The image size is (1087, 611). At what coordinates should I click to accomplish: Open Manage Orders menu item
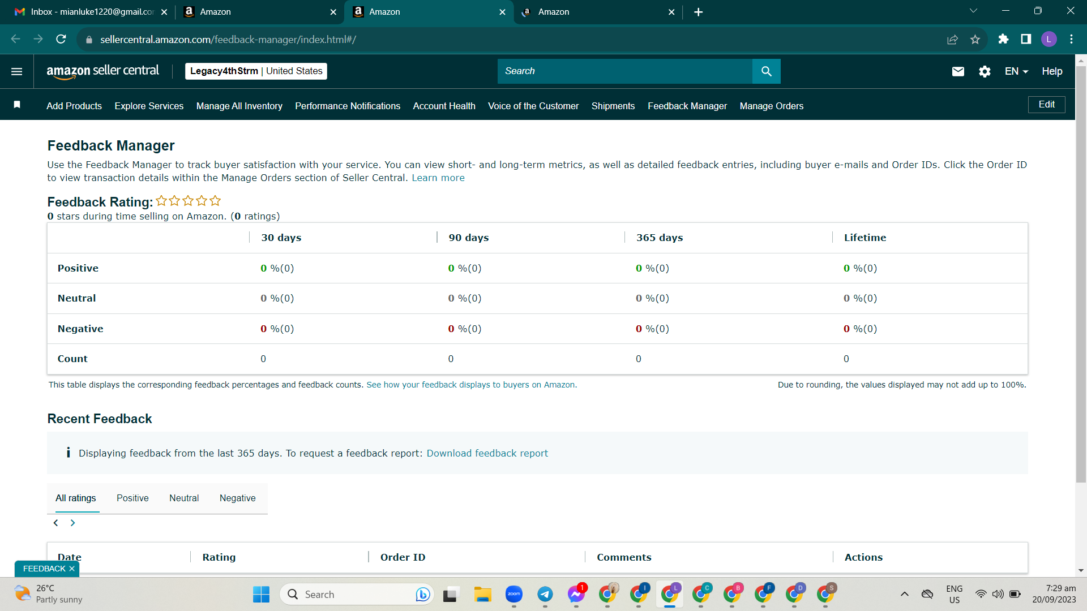[772, 106]
